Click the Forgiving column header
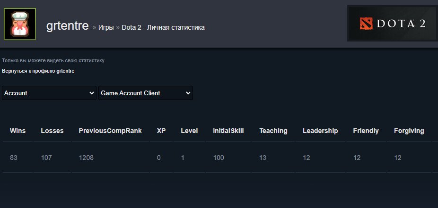 tap(409, 131)
